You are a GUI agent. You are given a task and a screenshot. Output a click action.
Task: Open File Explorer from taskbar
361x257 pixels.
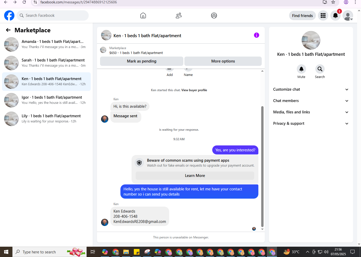[x=126, y=252]
